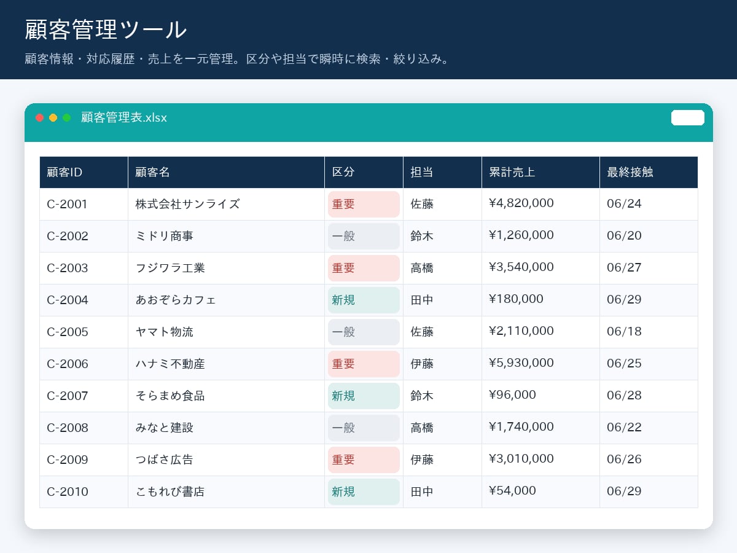
Task: Click sales amount ¥3,010,000
Action: [521, 459]
